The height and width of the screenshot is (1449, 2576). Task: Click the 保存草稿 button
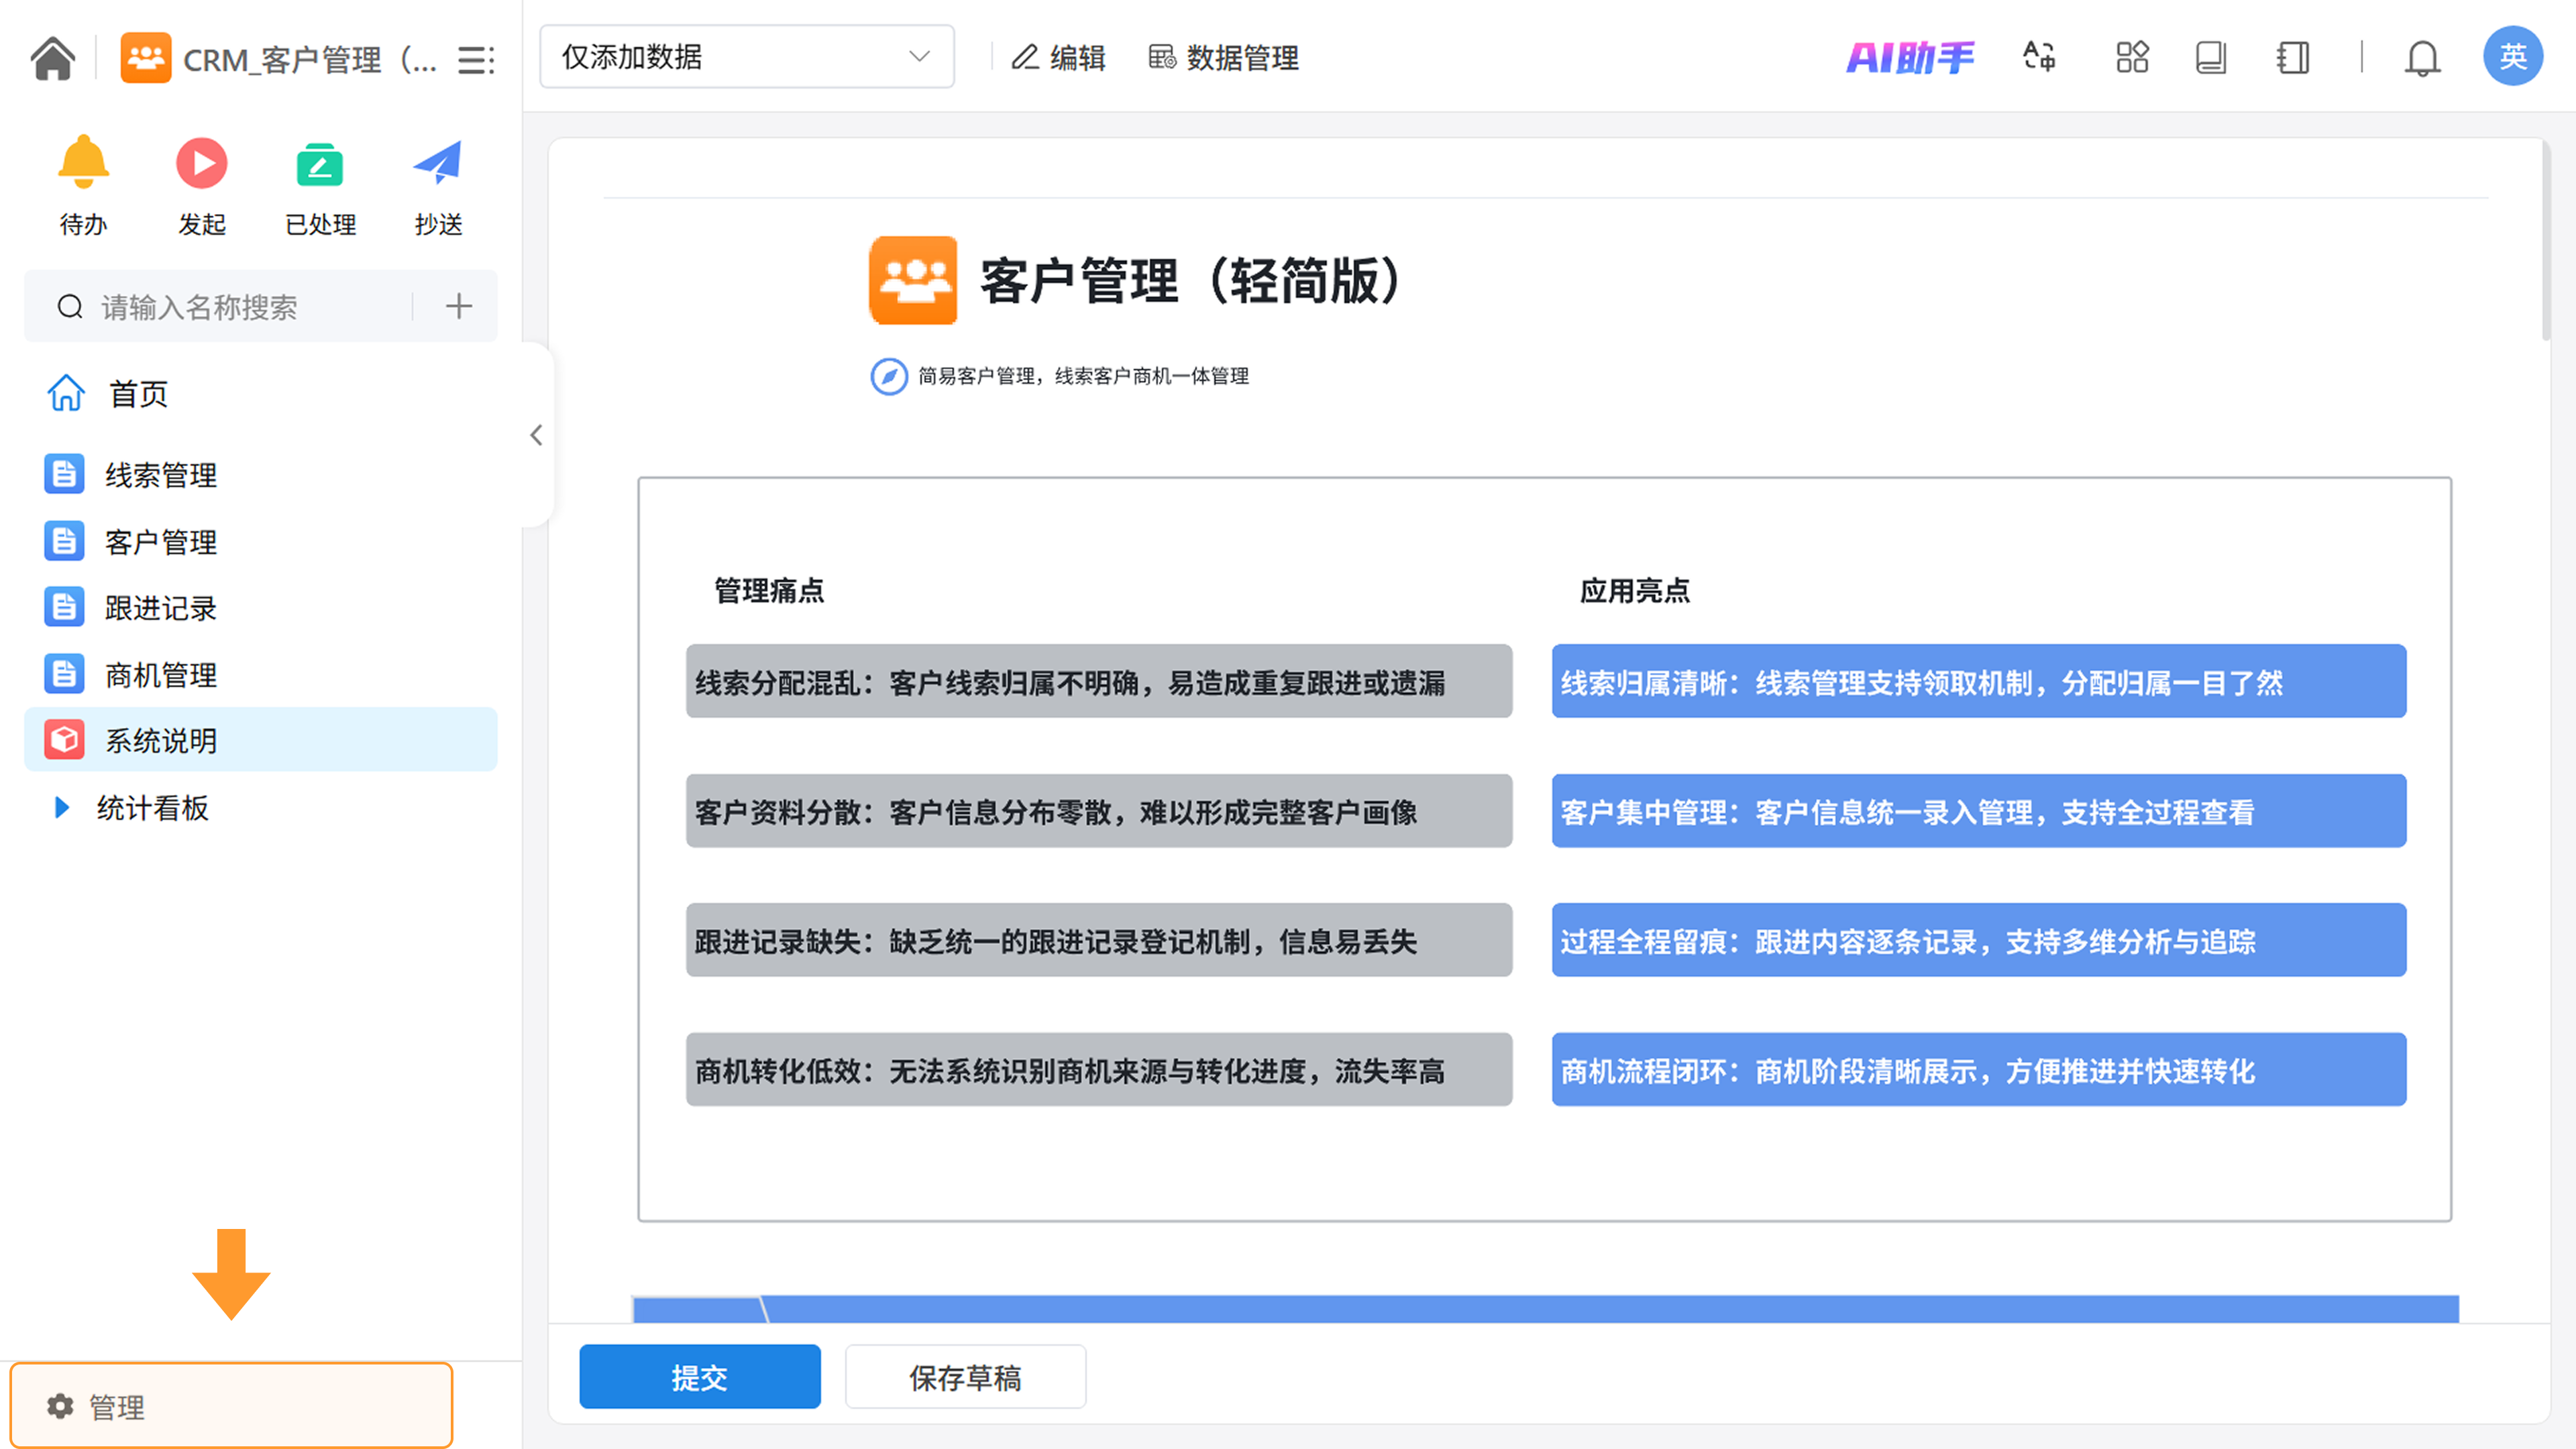click(x=965, y=1377)
